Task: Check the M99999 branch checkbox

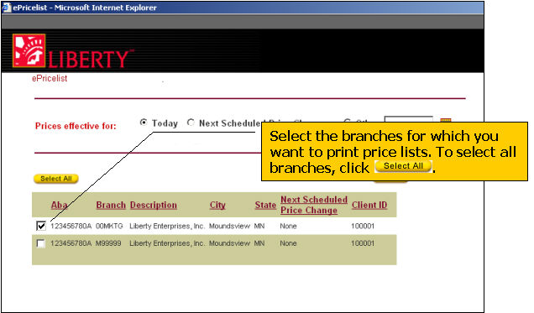Action: pos(41,243)
